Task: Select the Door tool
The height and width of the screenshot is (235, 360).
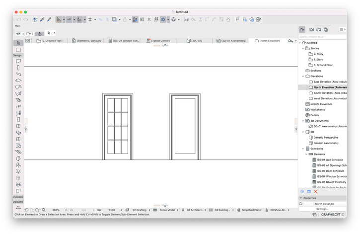Action: (18, 120)
